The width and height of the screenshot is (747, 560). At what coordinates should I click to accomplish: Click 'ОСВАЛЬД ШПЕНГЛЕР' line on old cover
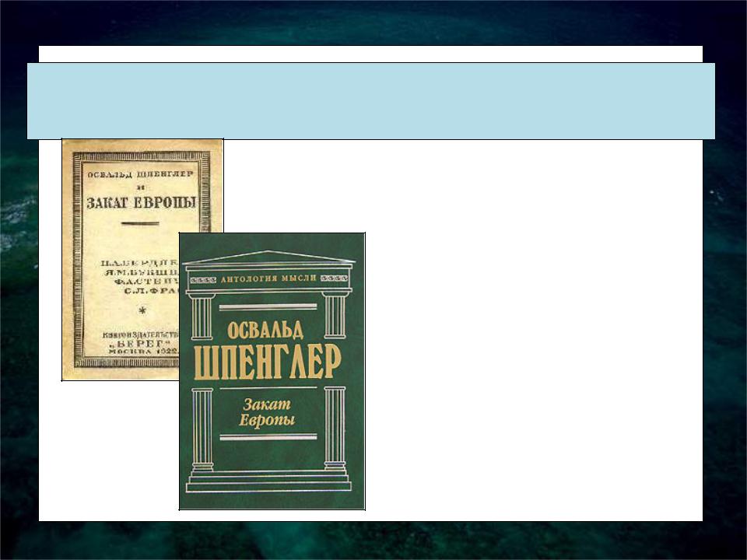pyautogui.click(x=140, y=173)
